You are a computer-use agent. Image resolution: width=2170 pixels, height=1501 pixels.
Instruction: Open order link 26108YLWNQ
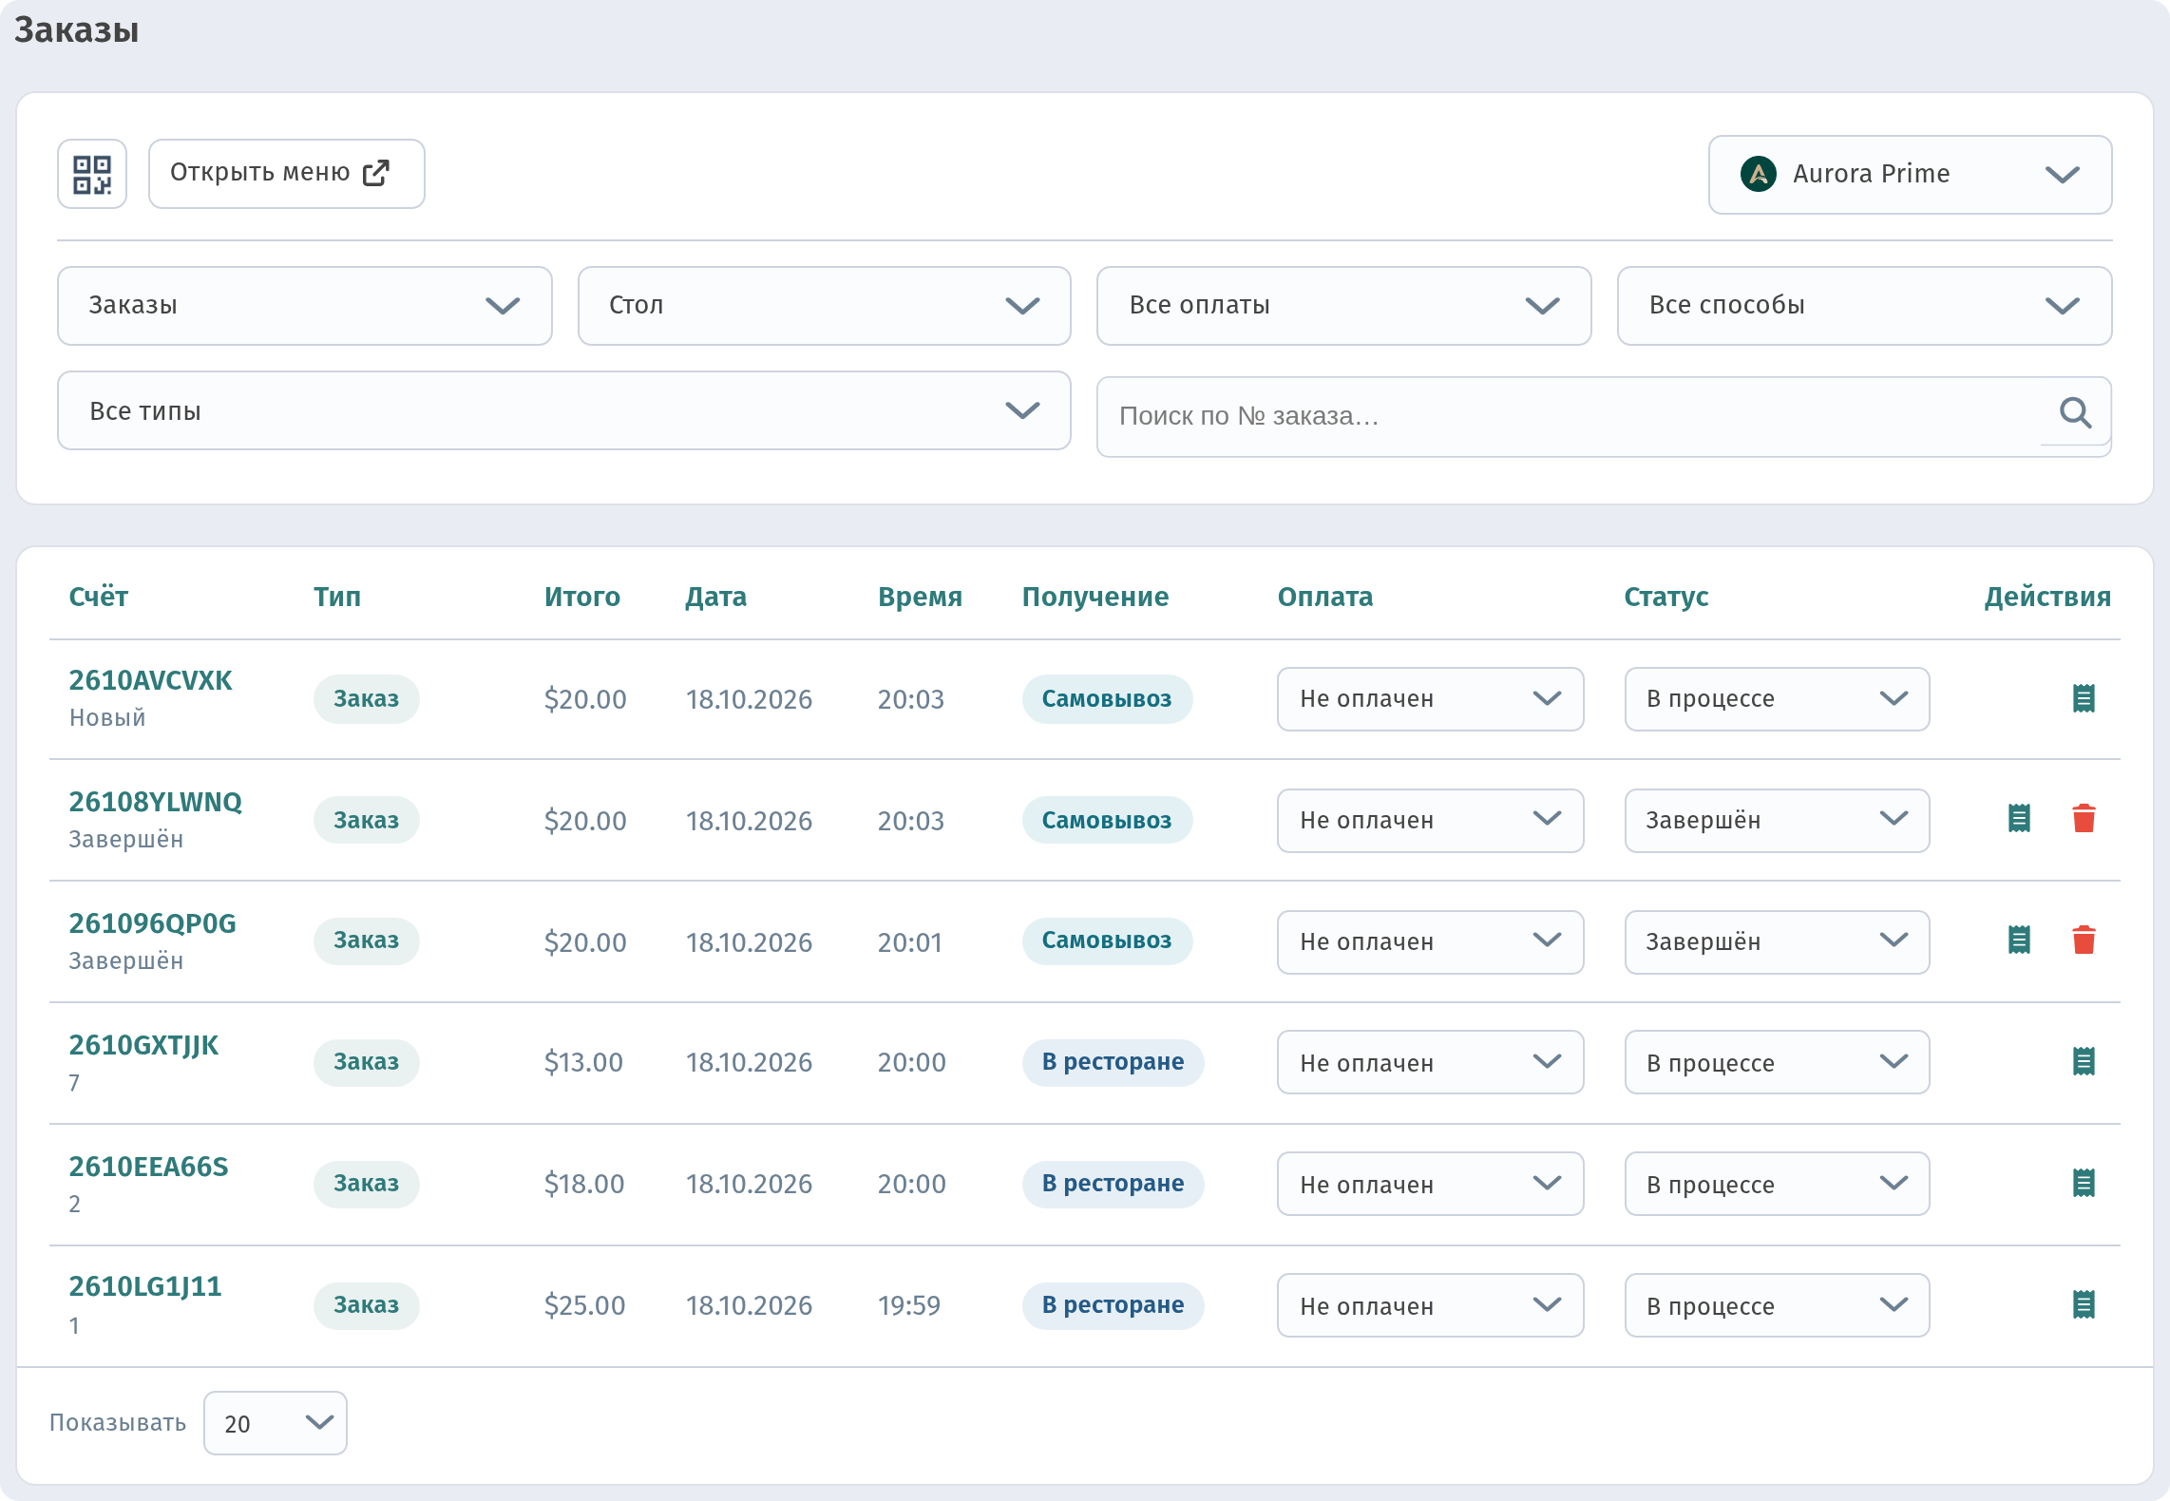(x=156, y=802)
